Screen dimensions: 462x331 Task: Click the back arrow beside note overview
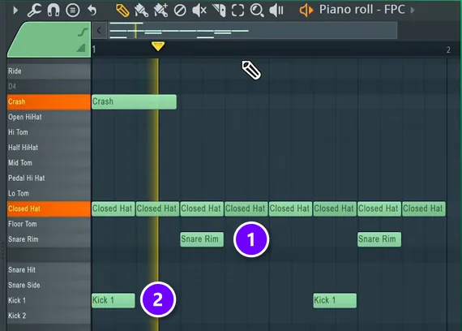pos(99,30)
